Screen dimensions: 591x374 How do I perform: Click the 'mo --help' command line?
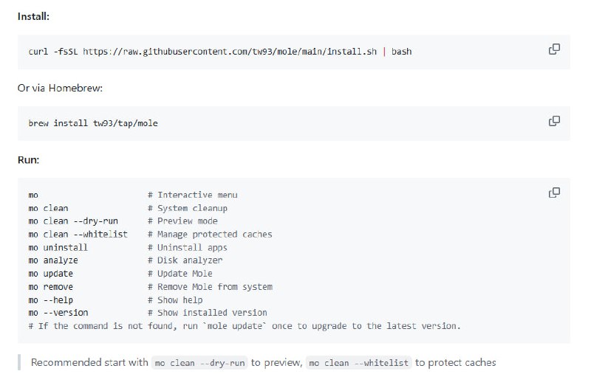[x=51, y=300]
